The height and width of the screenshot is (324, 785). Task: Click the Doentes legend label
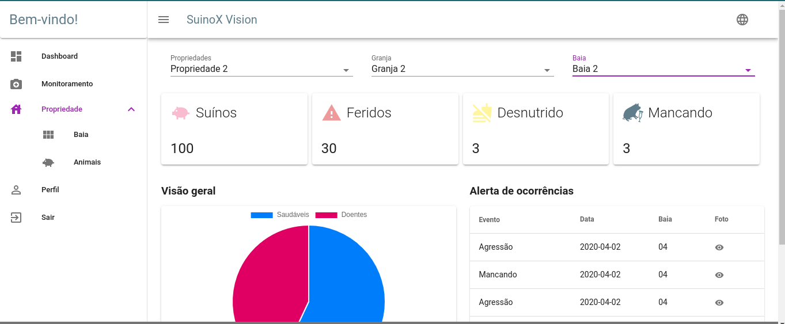[x=354, y=215]
